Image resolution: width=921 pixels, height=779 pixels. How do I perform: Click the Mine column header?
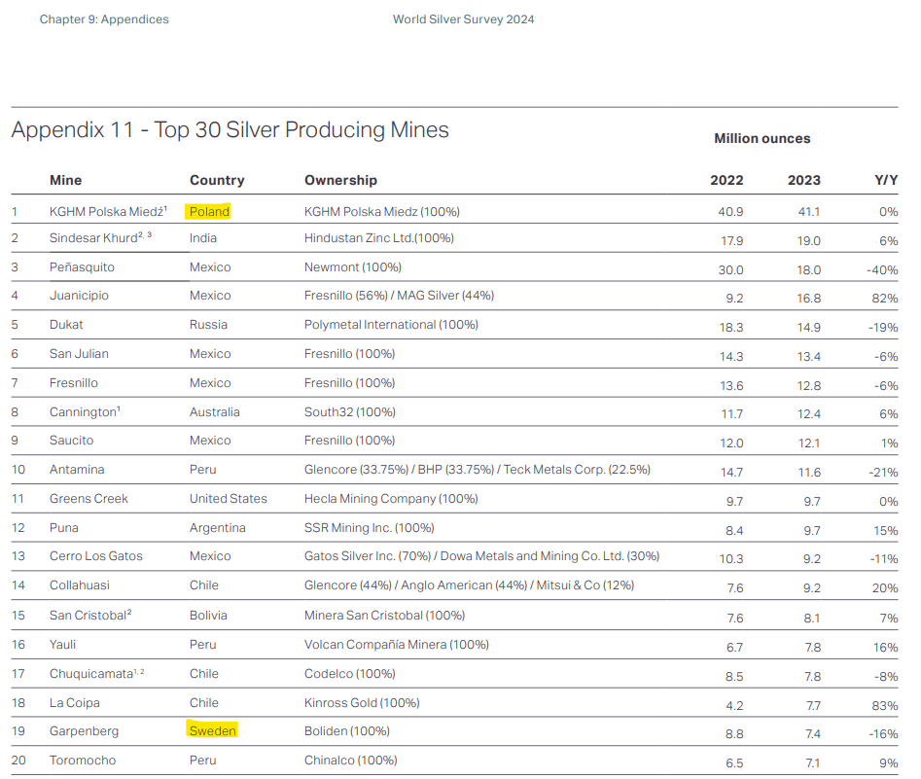(x=65, y=180)
